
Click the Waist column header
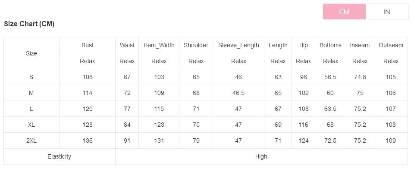[x=127, y=45]
